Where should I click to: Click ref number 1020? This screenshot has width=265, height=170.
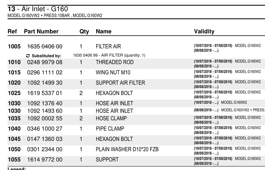click(x=14, y=83)
